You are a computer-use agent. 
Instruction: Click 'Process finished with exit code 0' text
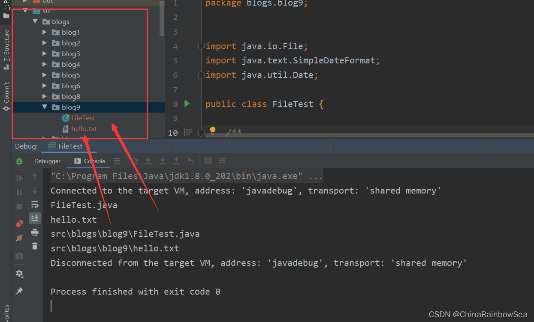(136, 292)
